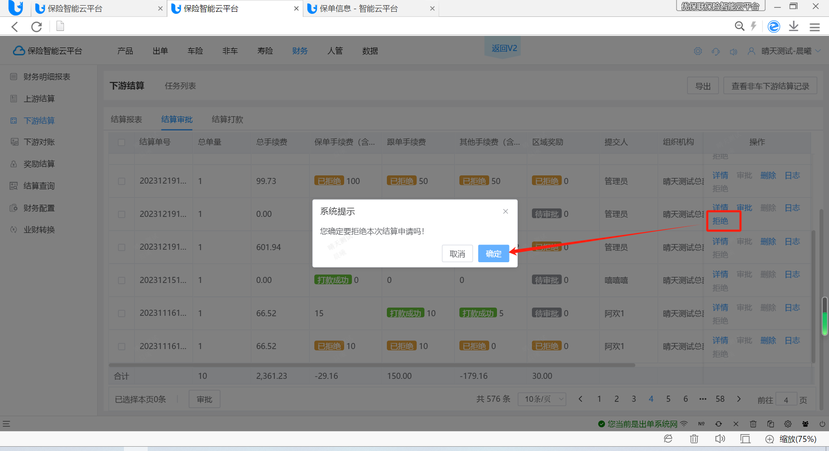Open the 车险 top menu
The height and width of the screenshot is (451, 829).
pos(195,51)
